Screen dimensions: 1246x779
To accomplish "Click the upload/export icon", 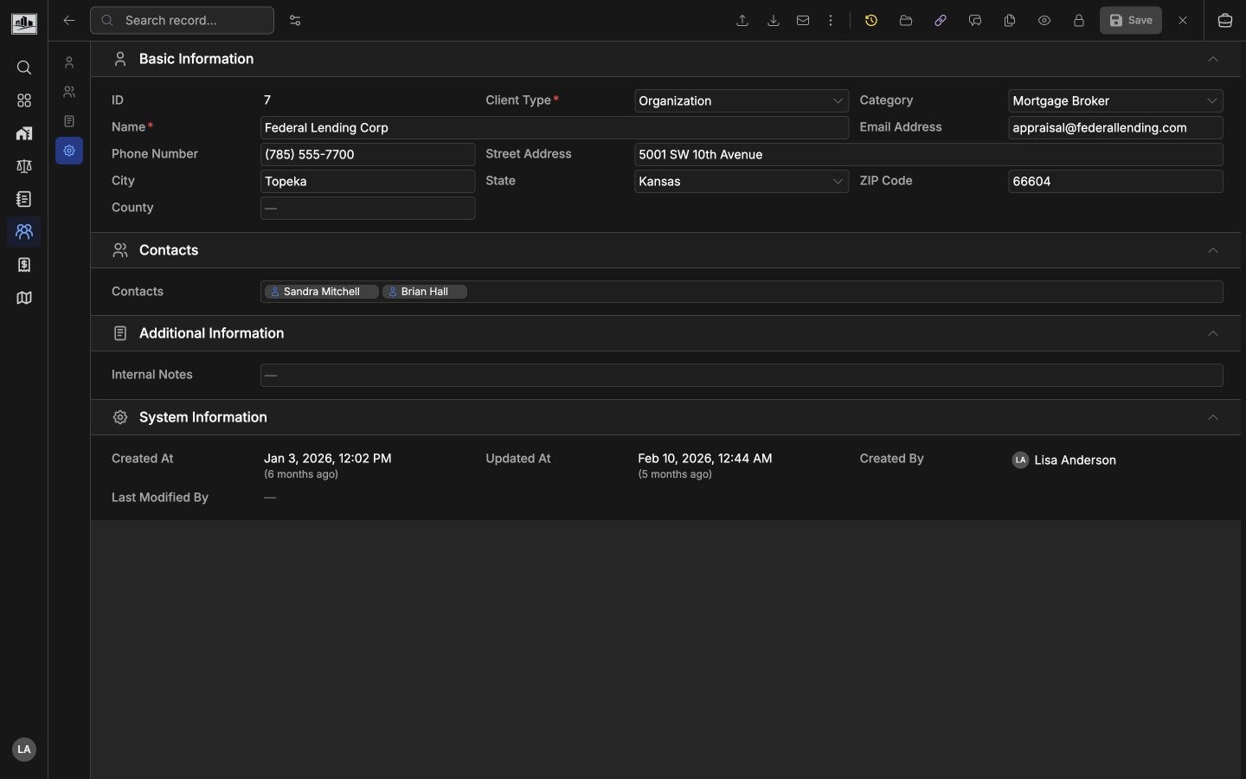I will [x=742, y=21].
